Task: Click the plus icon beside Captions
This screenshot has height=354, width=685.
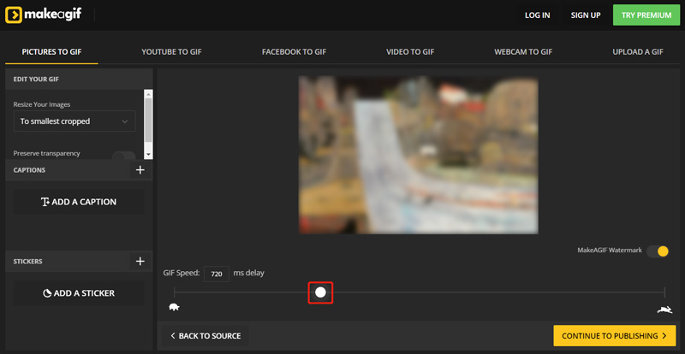Action: point(140,170)
